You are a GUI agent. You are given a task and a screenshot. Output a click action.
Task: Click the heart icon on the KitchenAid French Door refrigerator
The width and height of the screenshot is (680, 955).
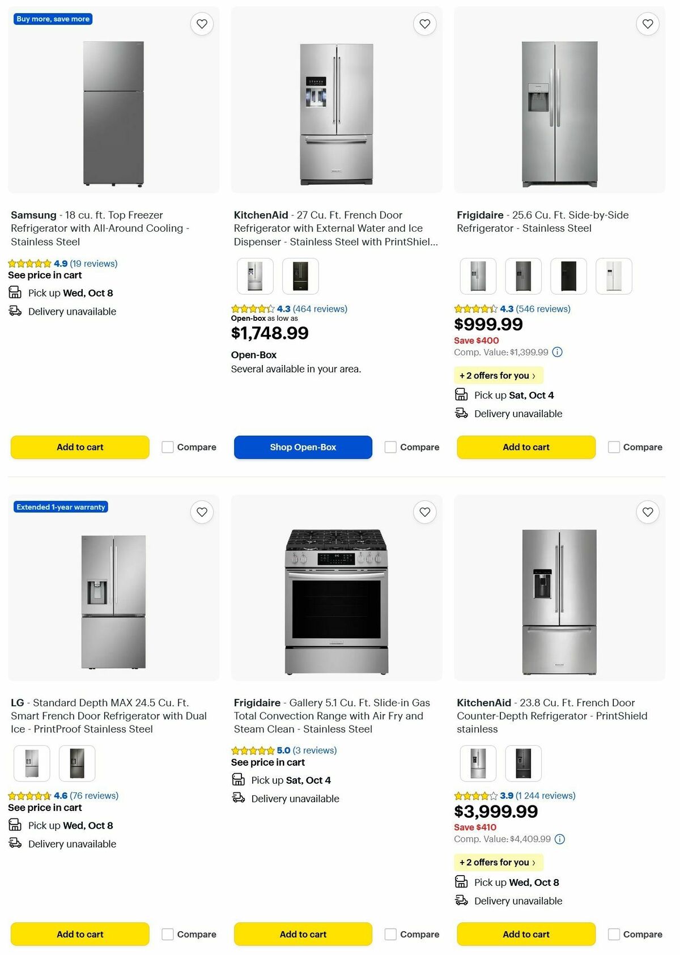pyautogui.click(x=424, y=24)
